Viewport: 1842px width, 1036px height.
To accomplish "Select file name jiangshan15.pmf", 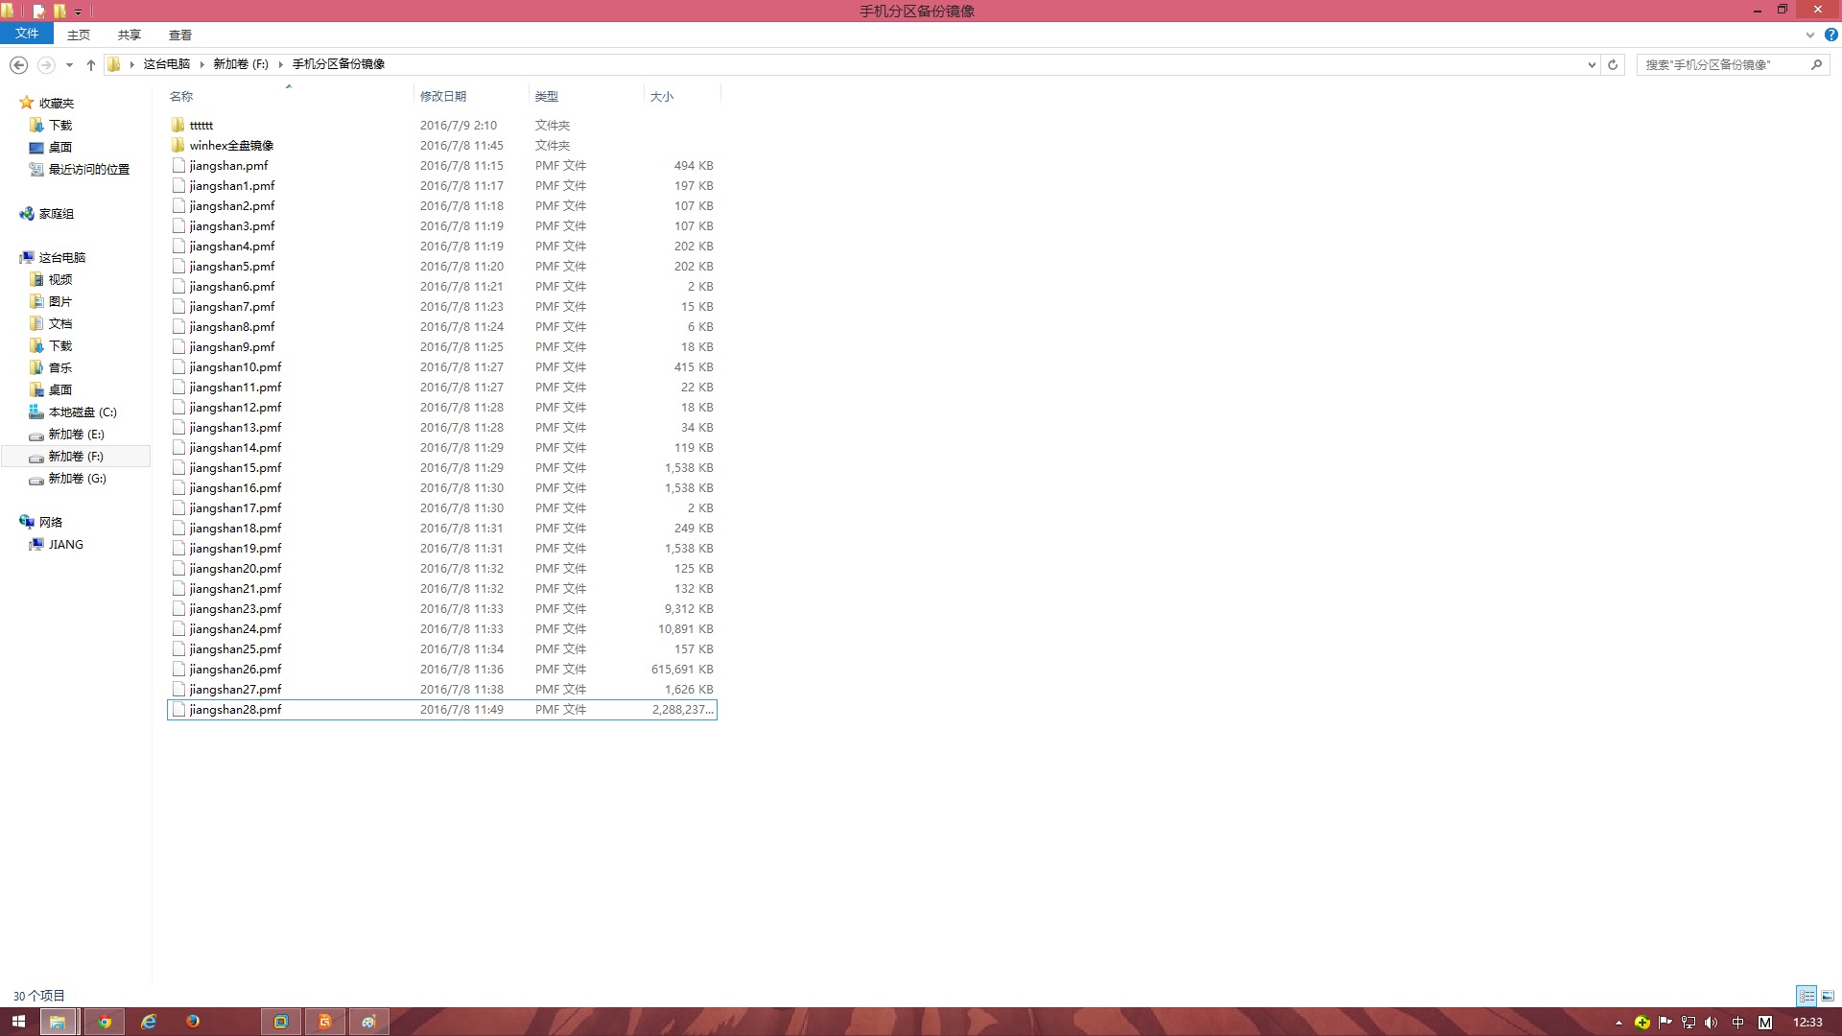I will tap(236, 468).
